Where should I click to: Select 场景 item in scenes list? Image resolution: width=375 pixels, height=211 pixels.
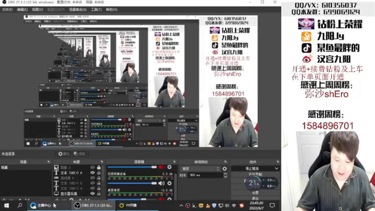pyautogui.click(x=26, y=167)
